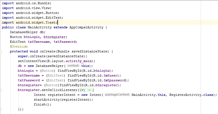
Task: Collapse the onCreate method fold marker
Action: 1,52
